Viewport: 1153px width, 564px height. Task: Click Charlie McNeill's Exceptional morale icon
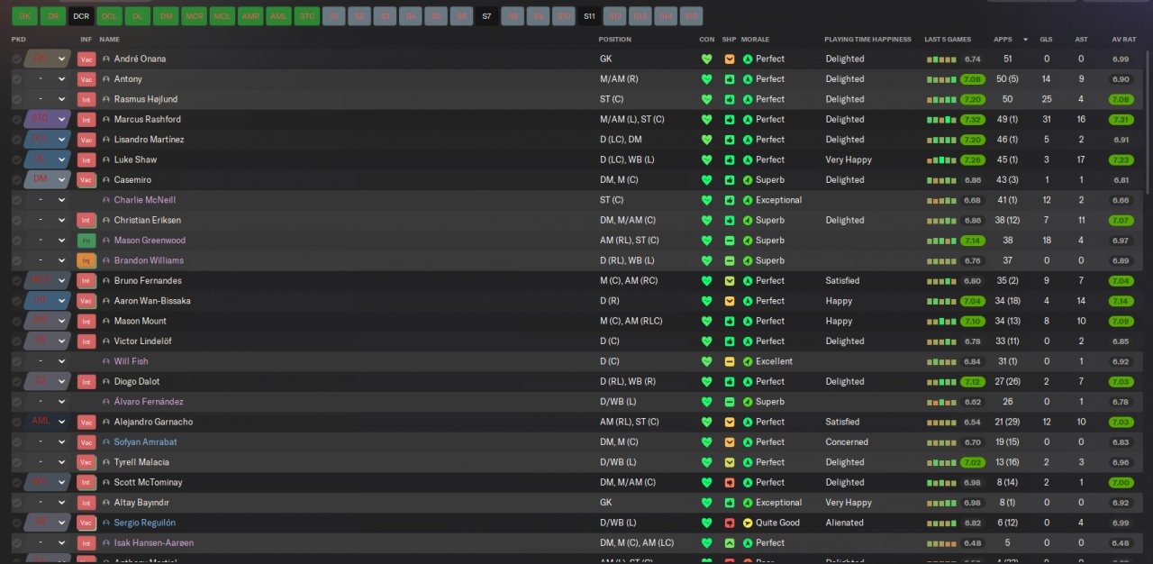(x=748, y=200)
